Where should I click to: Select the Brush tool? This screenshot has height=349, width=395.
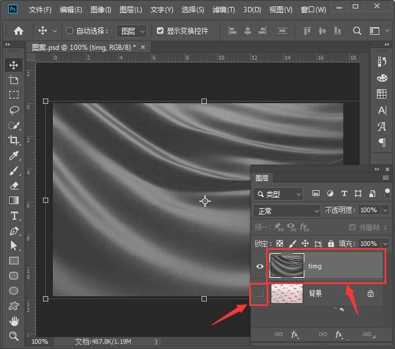tap(13, 170)
